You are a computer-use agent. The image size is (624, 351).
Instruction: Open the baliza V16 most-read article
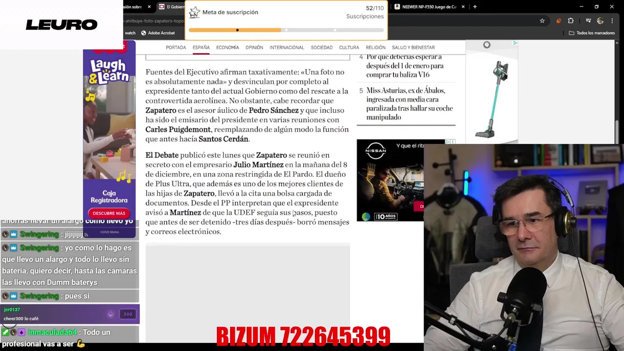405,66
